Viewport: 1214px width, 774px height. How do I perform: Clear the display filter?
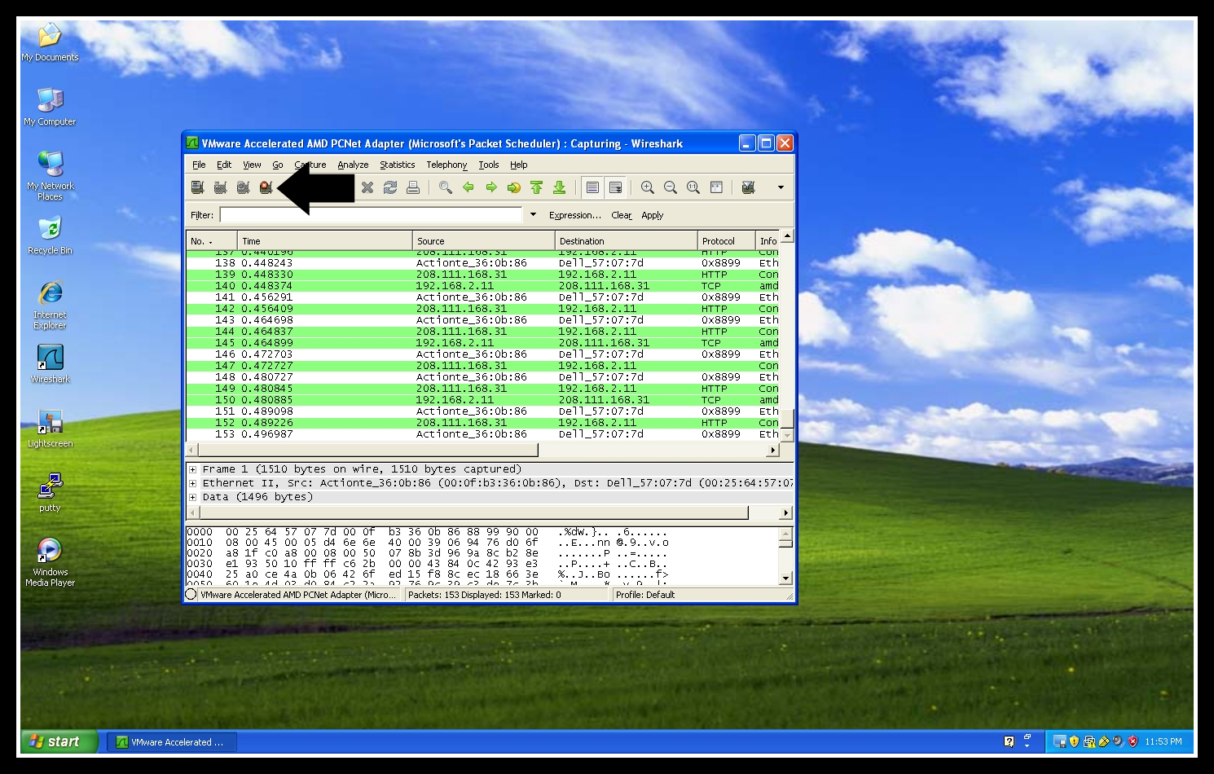pos(622,215)
